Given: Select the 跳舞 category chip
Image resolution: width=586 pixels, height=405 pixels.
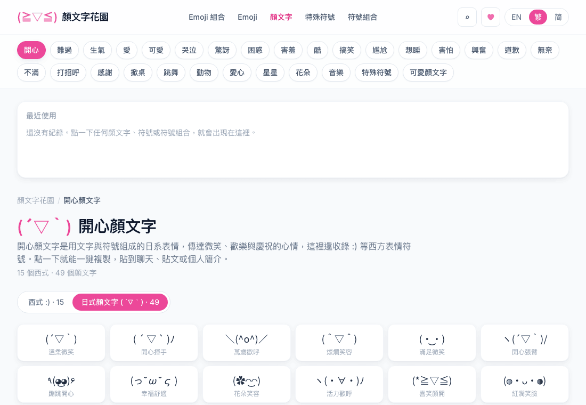Looking at the screenshot, I should 171,72.
